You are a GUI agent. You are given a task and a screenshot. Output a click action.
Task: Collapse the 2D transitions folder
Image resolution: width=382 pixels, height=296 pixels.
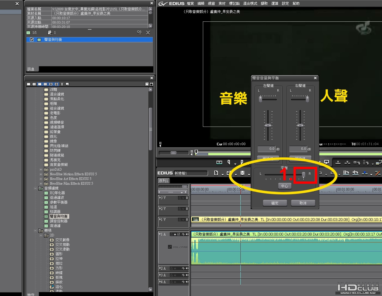click(x=41, y=235)
